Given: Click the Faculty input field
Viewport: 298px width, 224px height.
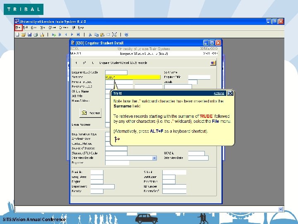Looking at the screenshot, I should tap(97, 191).
